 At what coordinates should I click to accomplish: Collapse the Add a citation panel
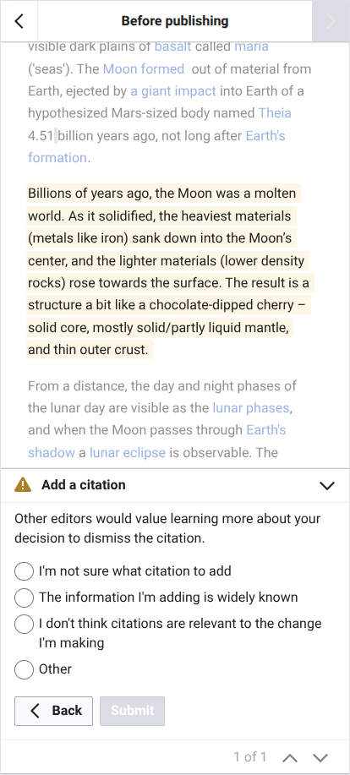(x=327, y=485)
